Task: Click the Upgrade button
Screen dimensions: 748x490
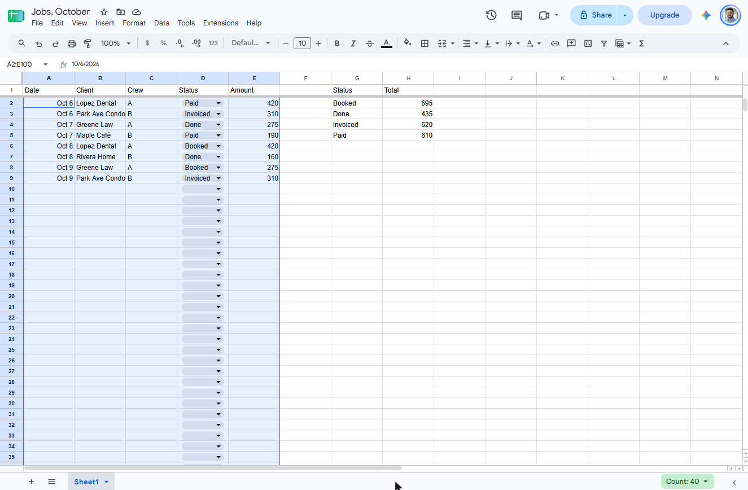Action: [664, 15]
